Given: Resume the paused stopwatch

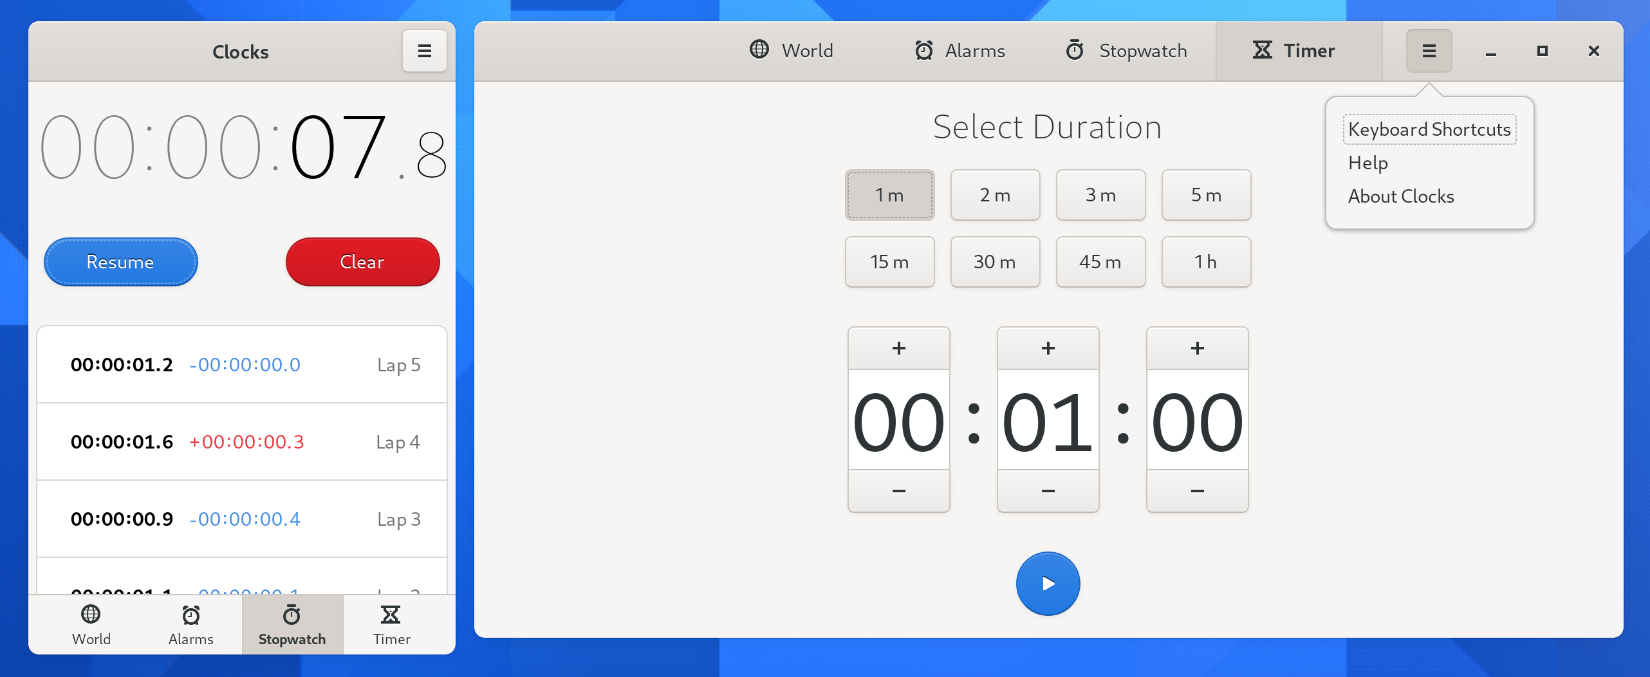Looking at the screenshot, I should pos(120,262).
